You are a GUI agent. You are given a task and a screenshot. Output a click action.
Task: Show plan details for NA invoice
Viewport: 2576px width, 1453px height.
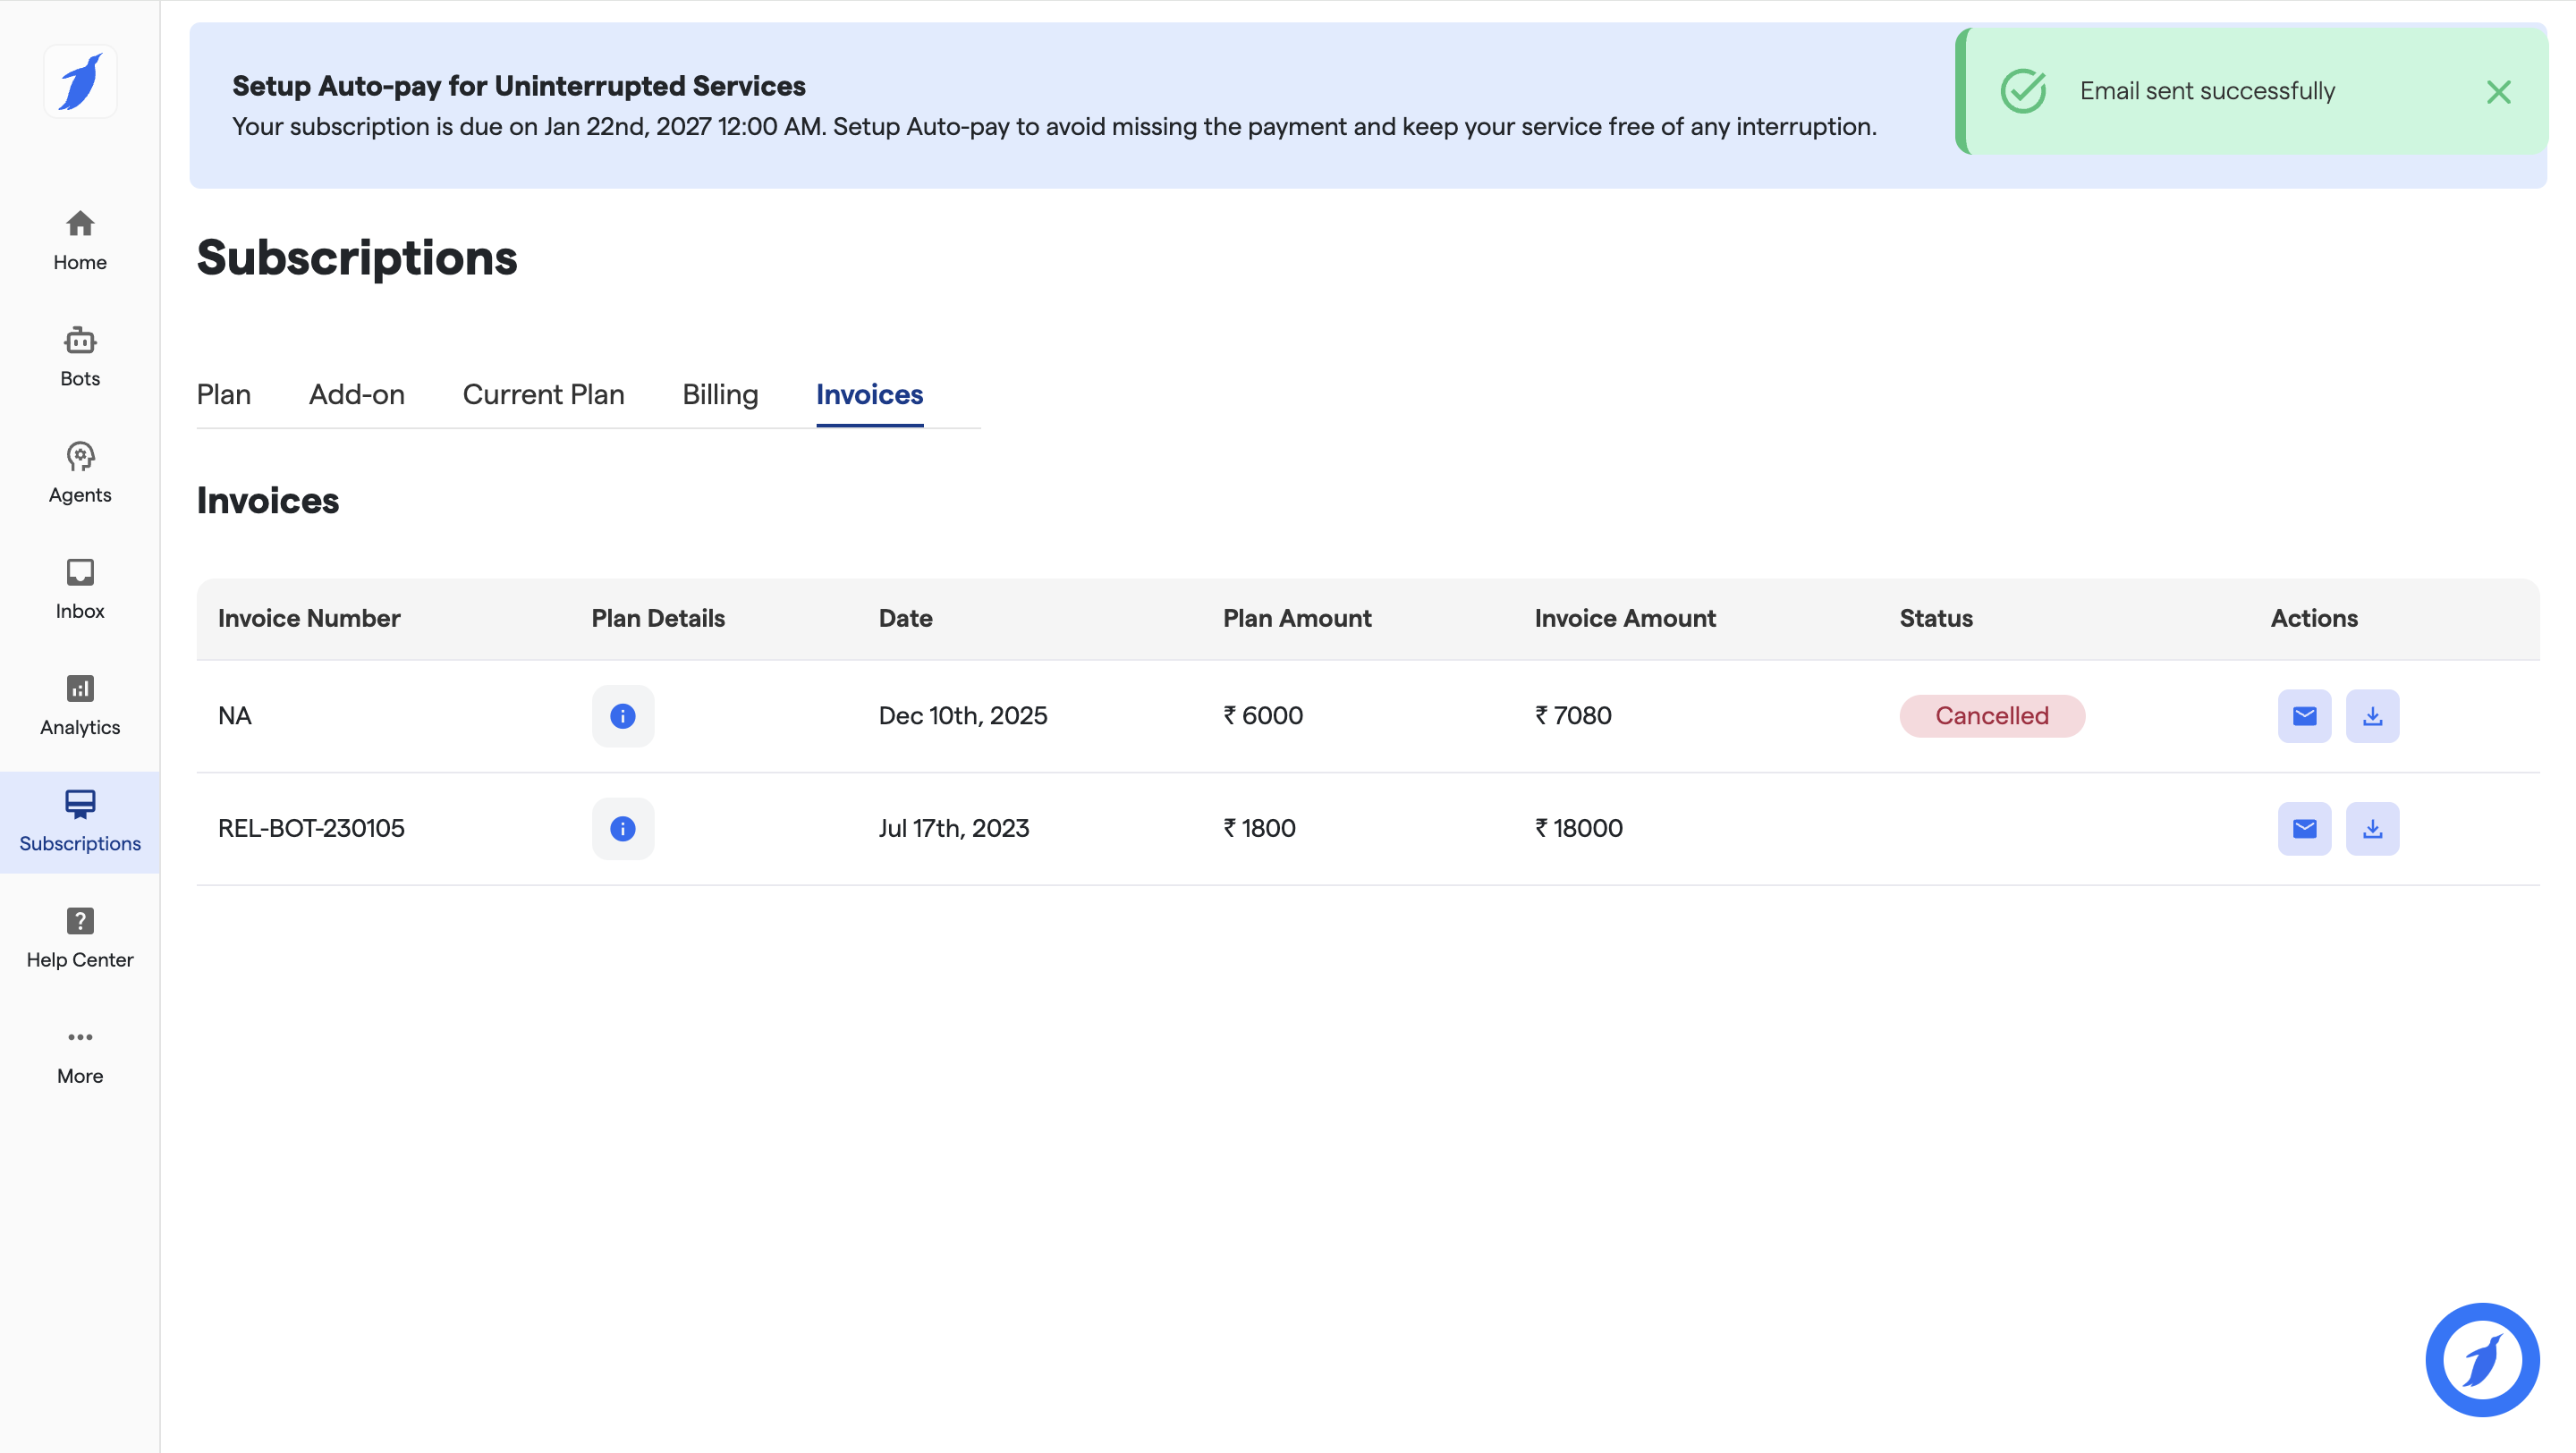(622, 716)
